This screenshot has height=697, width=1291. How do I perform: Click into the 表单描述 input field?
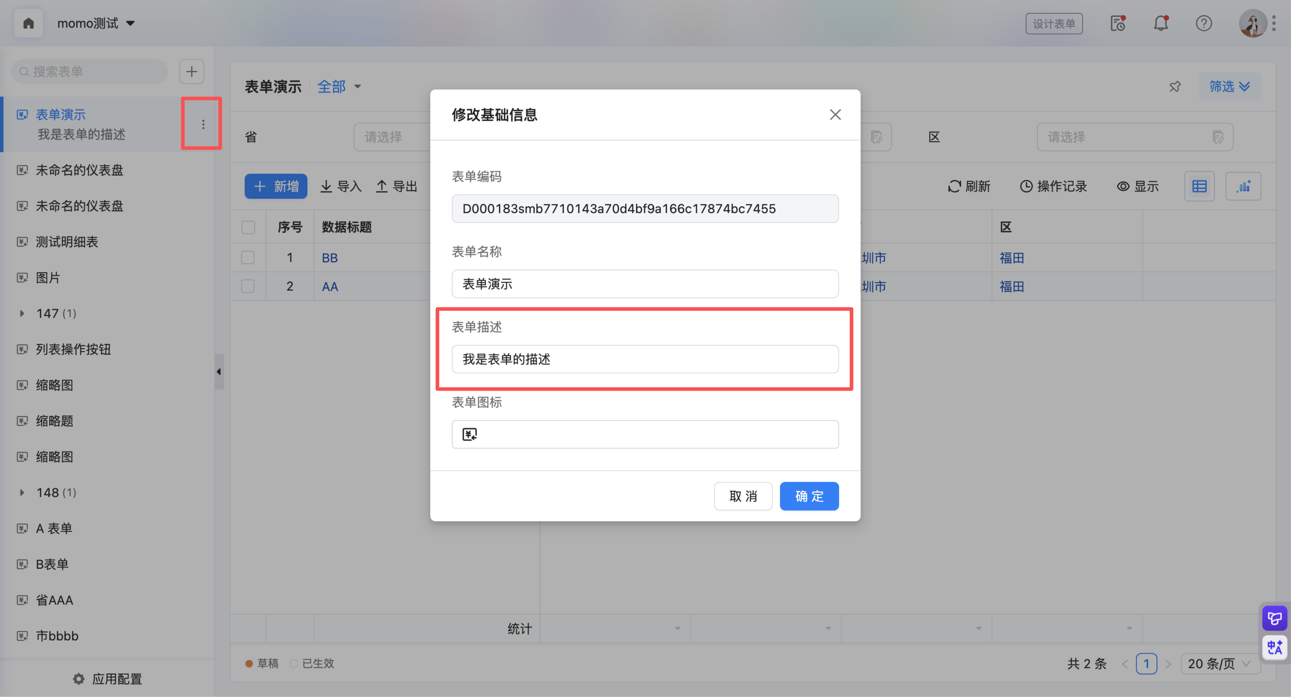point(645,359)
